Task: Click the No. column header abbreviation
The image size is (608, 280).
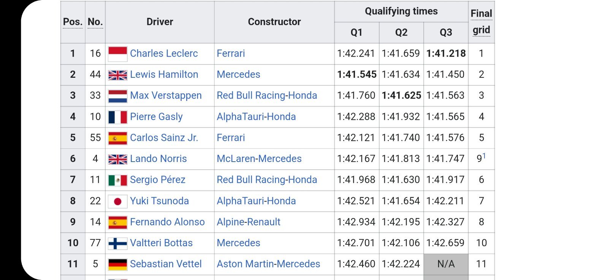Action: (x=95, y=22)
